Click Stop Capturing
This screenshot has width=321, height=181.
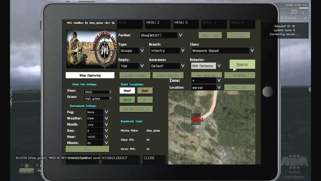point(90,75)
